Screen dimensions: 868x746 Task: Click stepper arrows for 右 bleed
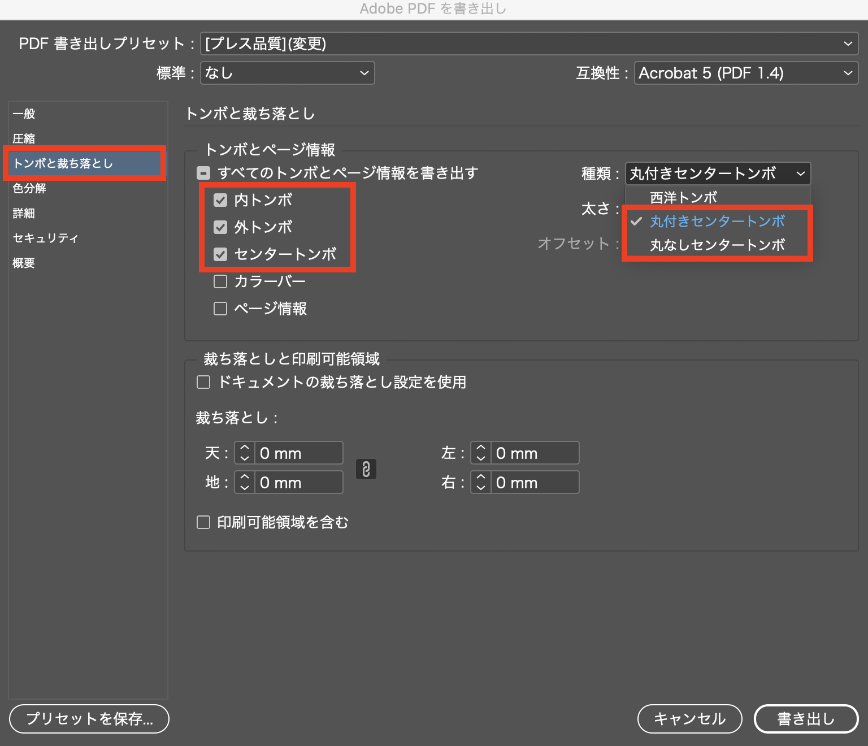coord(481,482)
